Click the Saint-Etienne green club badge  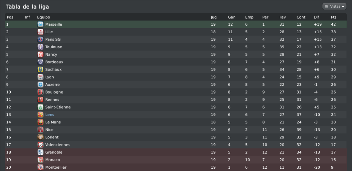tap(40, 107)
